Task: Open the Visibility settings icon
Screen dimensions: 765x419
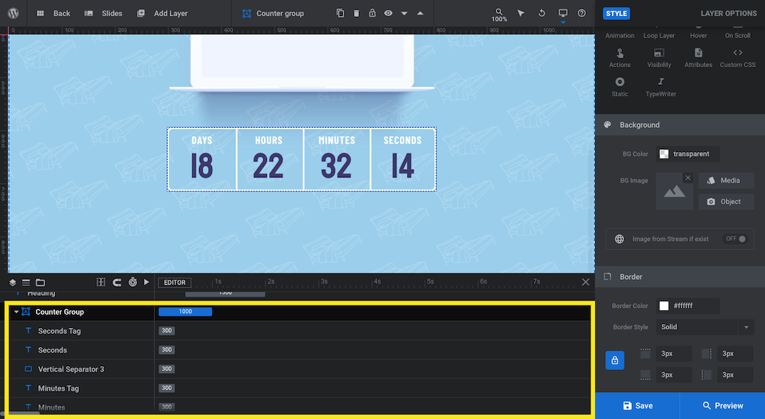Action: coord(659,57)
